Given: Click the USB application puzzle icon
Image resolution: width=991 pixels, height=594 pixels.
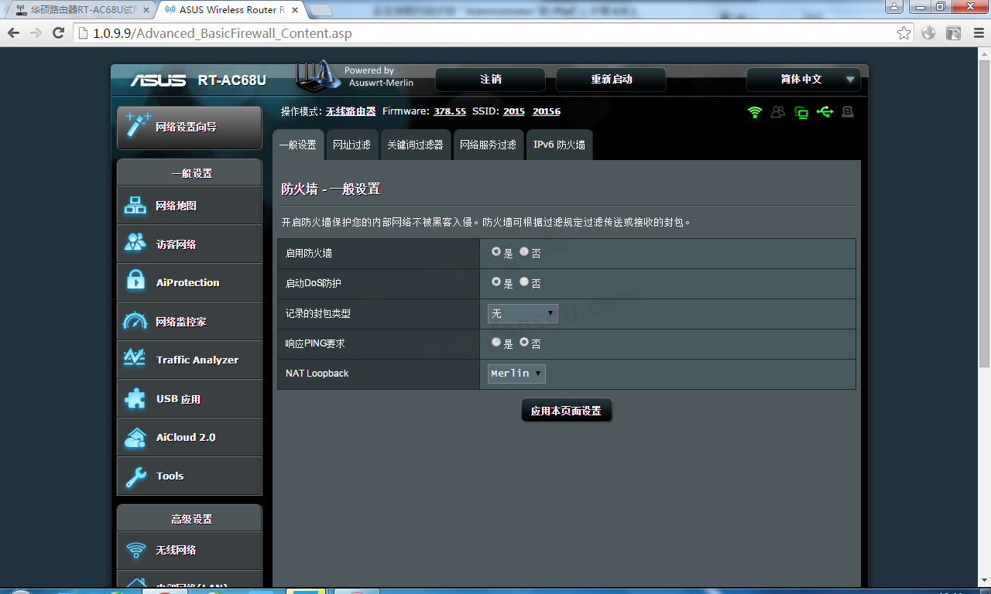Looking at the screenshot, I should tap(135, 398).
